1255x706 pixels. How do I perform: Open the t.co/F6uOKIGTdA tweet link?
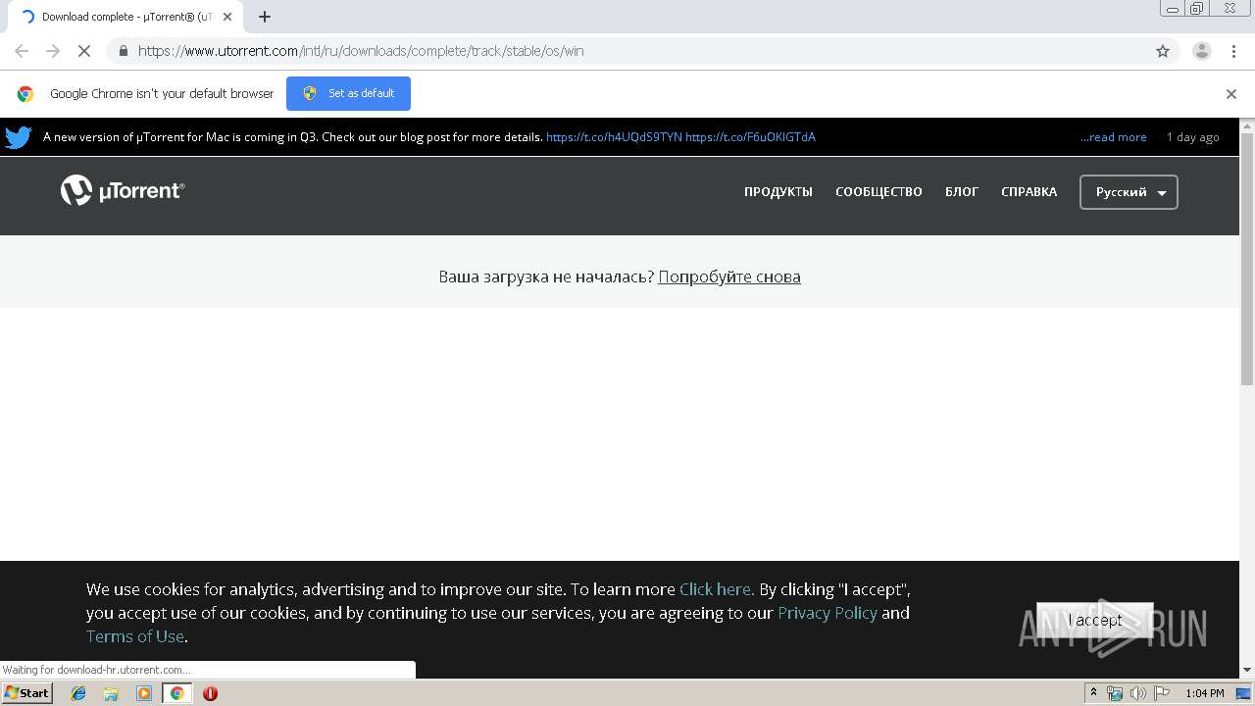[x=750, y=137]
